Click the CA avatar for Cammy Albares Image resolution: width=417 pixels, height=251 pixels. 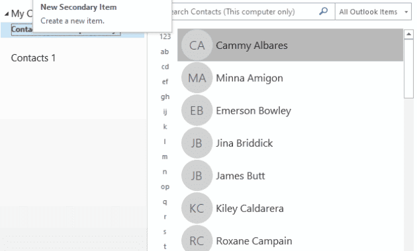[x=197, y=46]
